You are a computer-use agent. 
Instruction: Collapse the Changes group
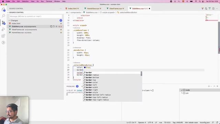(x=9, y=20)
